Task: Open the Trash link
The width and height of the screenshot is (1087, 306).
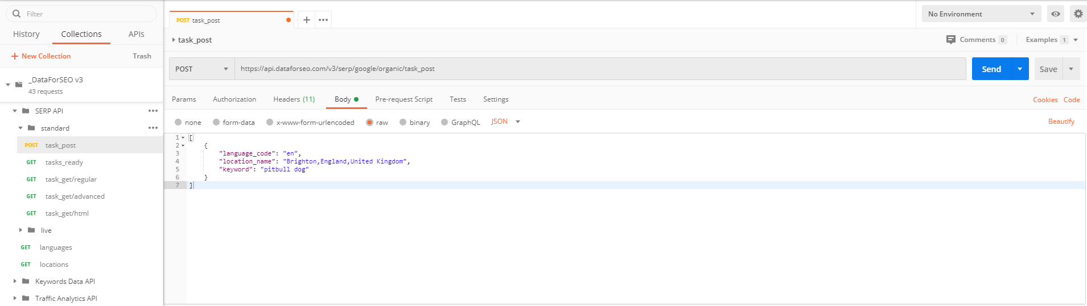Action: 142,56
